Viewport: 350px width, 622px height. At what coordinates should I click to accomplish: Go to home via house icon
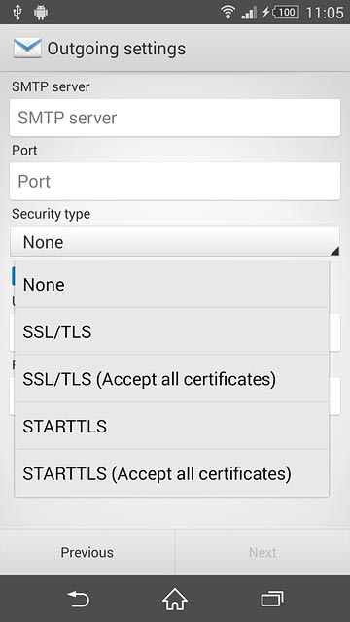(175, 599)
